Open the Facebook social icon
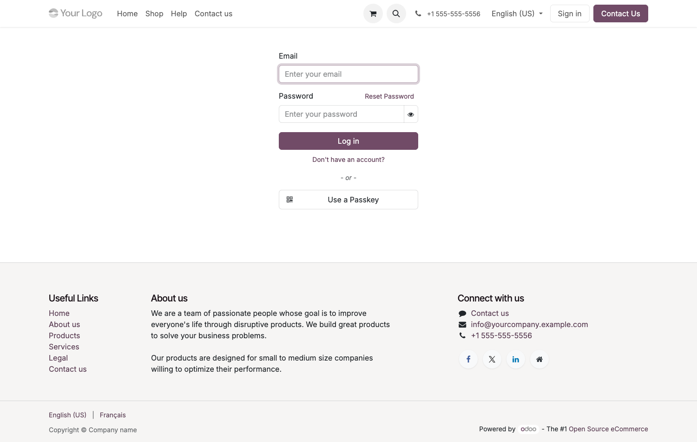The height and width of the screenshot is (442, 697). 468,359
